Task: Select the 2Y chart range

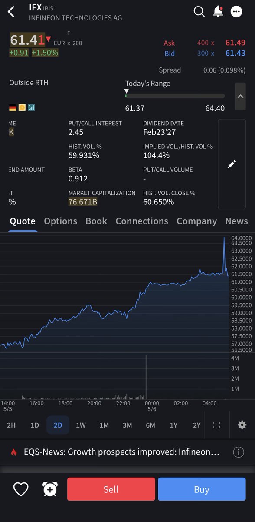Action: [196, 425]
